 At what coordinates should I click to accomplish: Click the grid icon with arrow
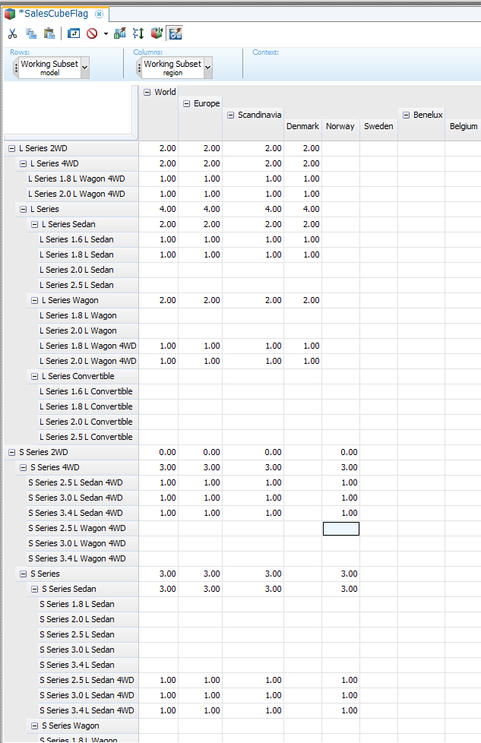point(119,33)
